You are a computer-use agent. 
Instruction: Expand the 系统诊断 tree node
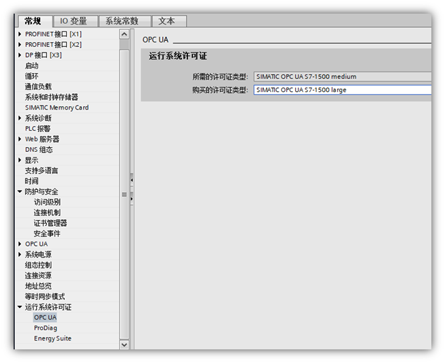pyautogui.click(x=20, y=118)
